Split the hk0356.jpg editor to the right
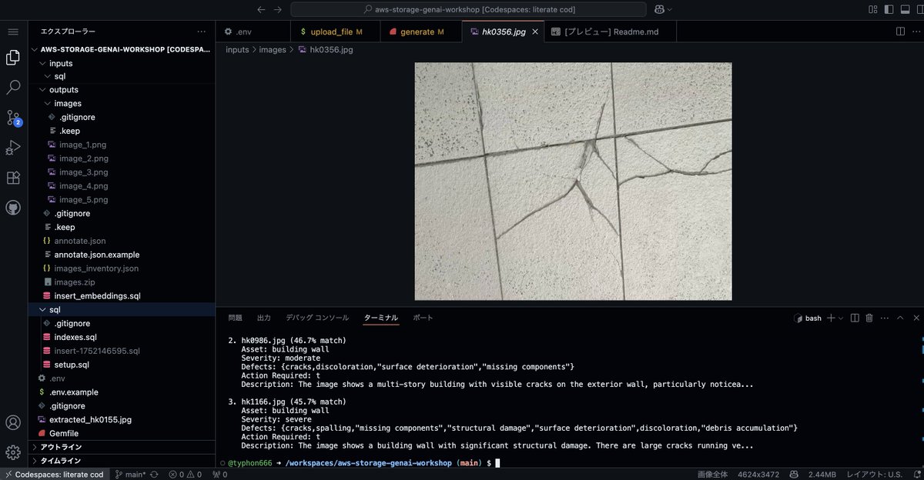The width and height of the screenshot is (924, 480). [x=899, y=32]
